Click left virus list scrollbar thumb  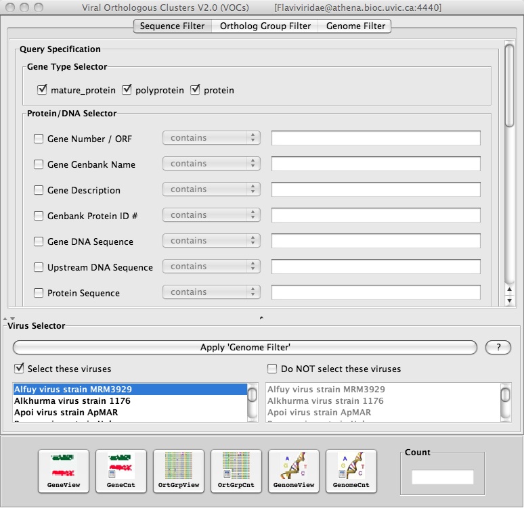pyautogui.click(x=253, y=395)
